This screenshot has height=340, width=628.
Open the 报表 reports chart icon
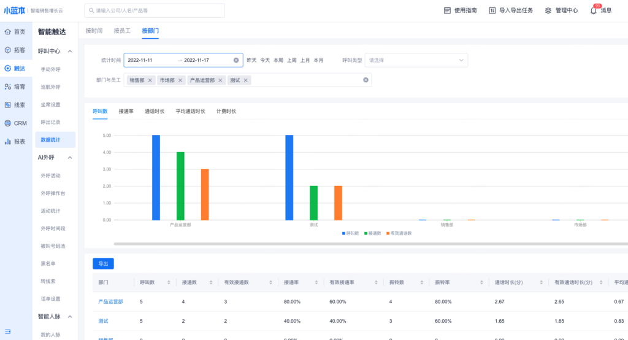tap(8, 142)
